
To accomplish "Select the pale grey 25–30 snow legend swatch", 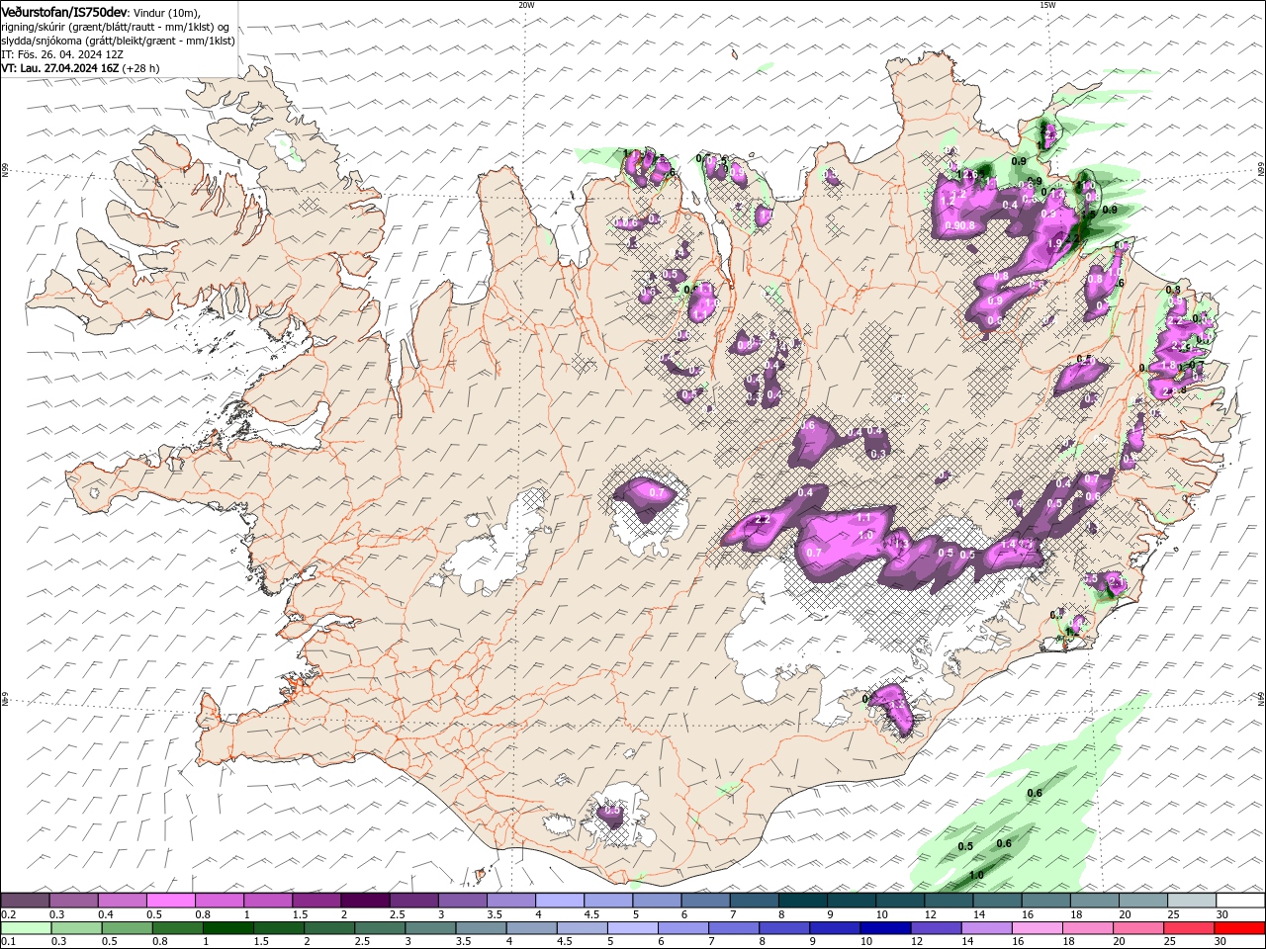I will click(1192, 901).
